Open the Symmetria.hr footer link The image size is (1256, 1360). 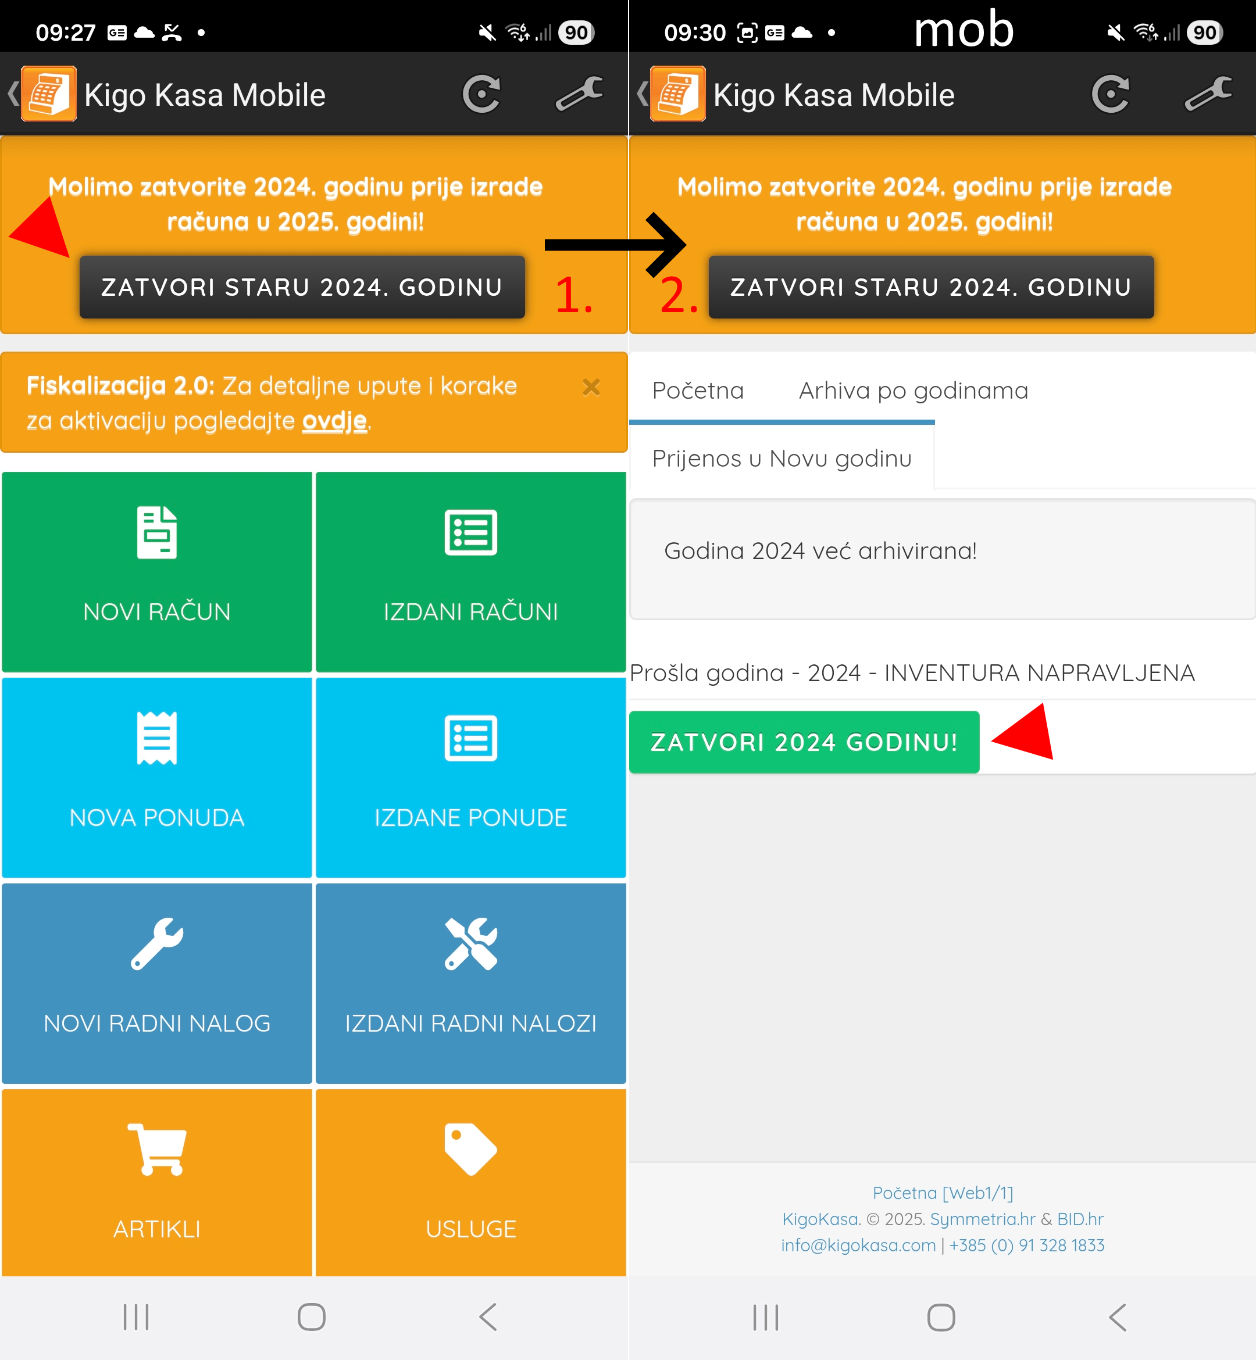(982, 1219)
